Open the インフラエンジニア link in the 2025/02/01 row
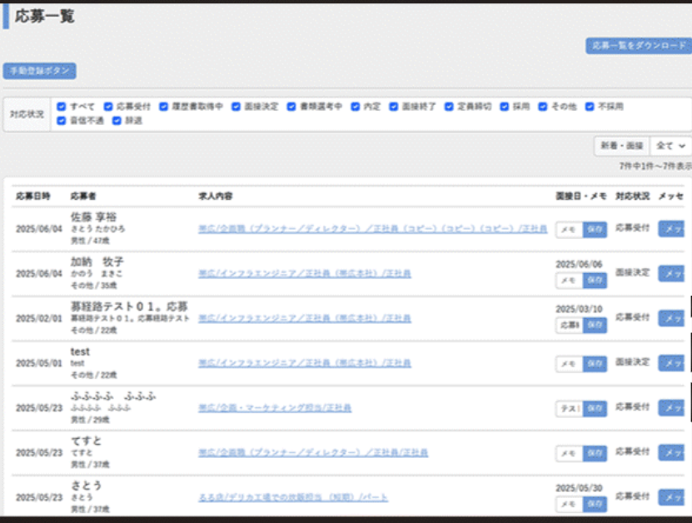Viewport: 692px width, 523px height. (x=305, y=318)
